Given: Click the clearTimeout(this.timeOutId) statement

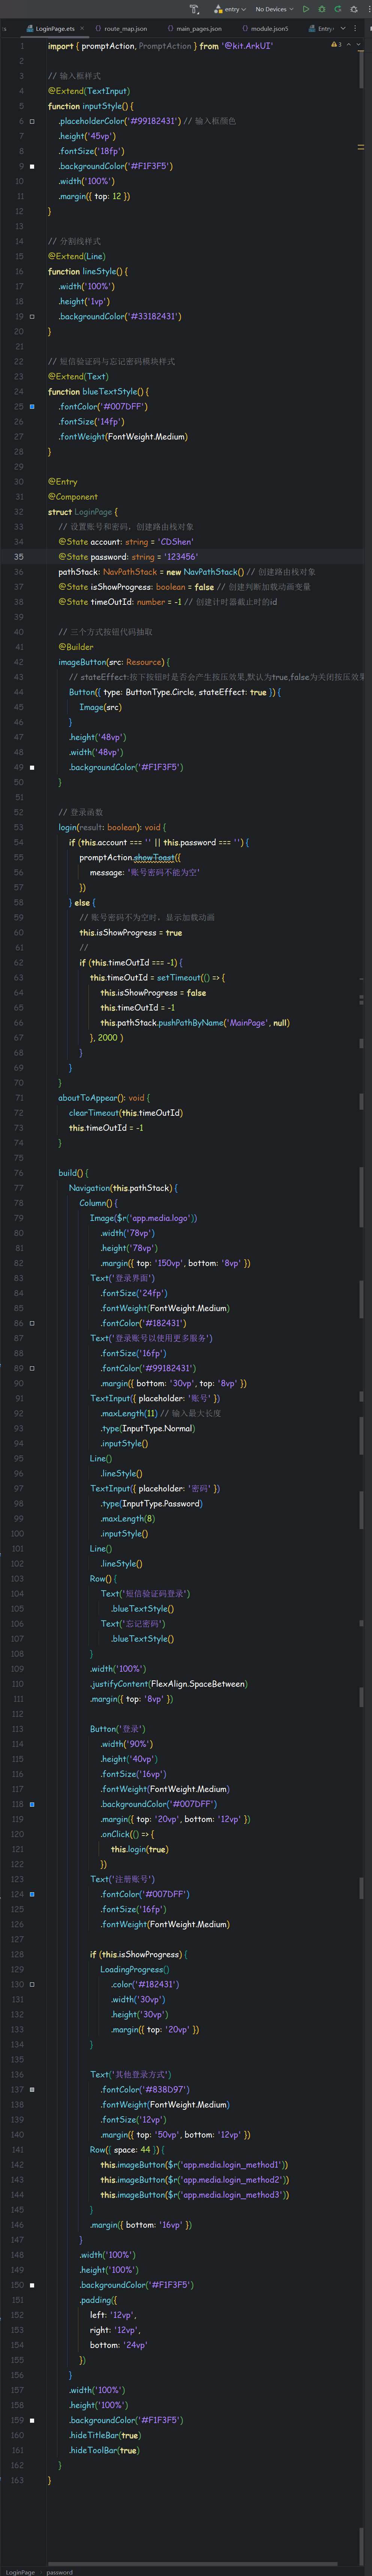Looking at the screenshot, I should [x=126, y=1113].
